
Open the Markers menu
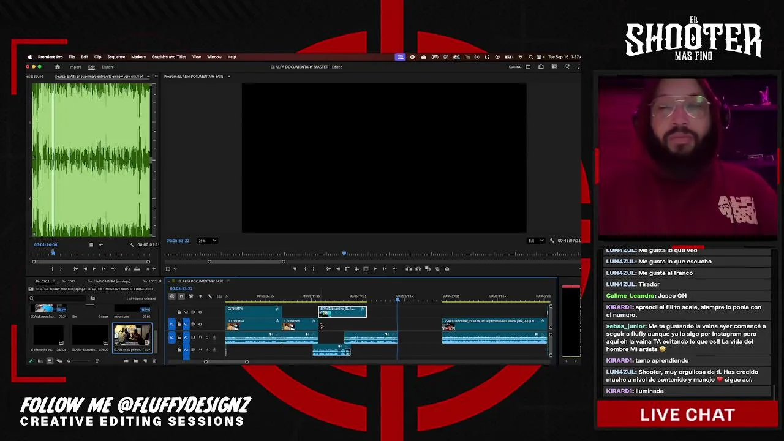tap(138, 57)
